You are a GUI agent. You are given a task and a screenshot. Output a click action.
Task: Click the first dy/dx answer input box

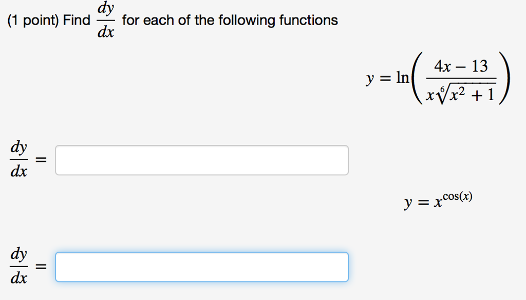coord(202,160)
